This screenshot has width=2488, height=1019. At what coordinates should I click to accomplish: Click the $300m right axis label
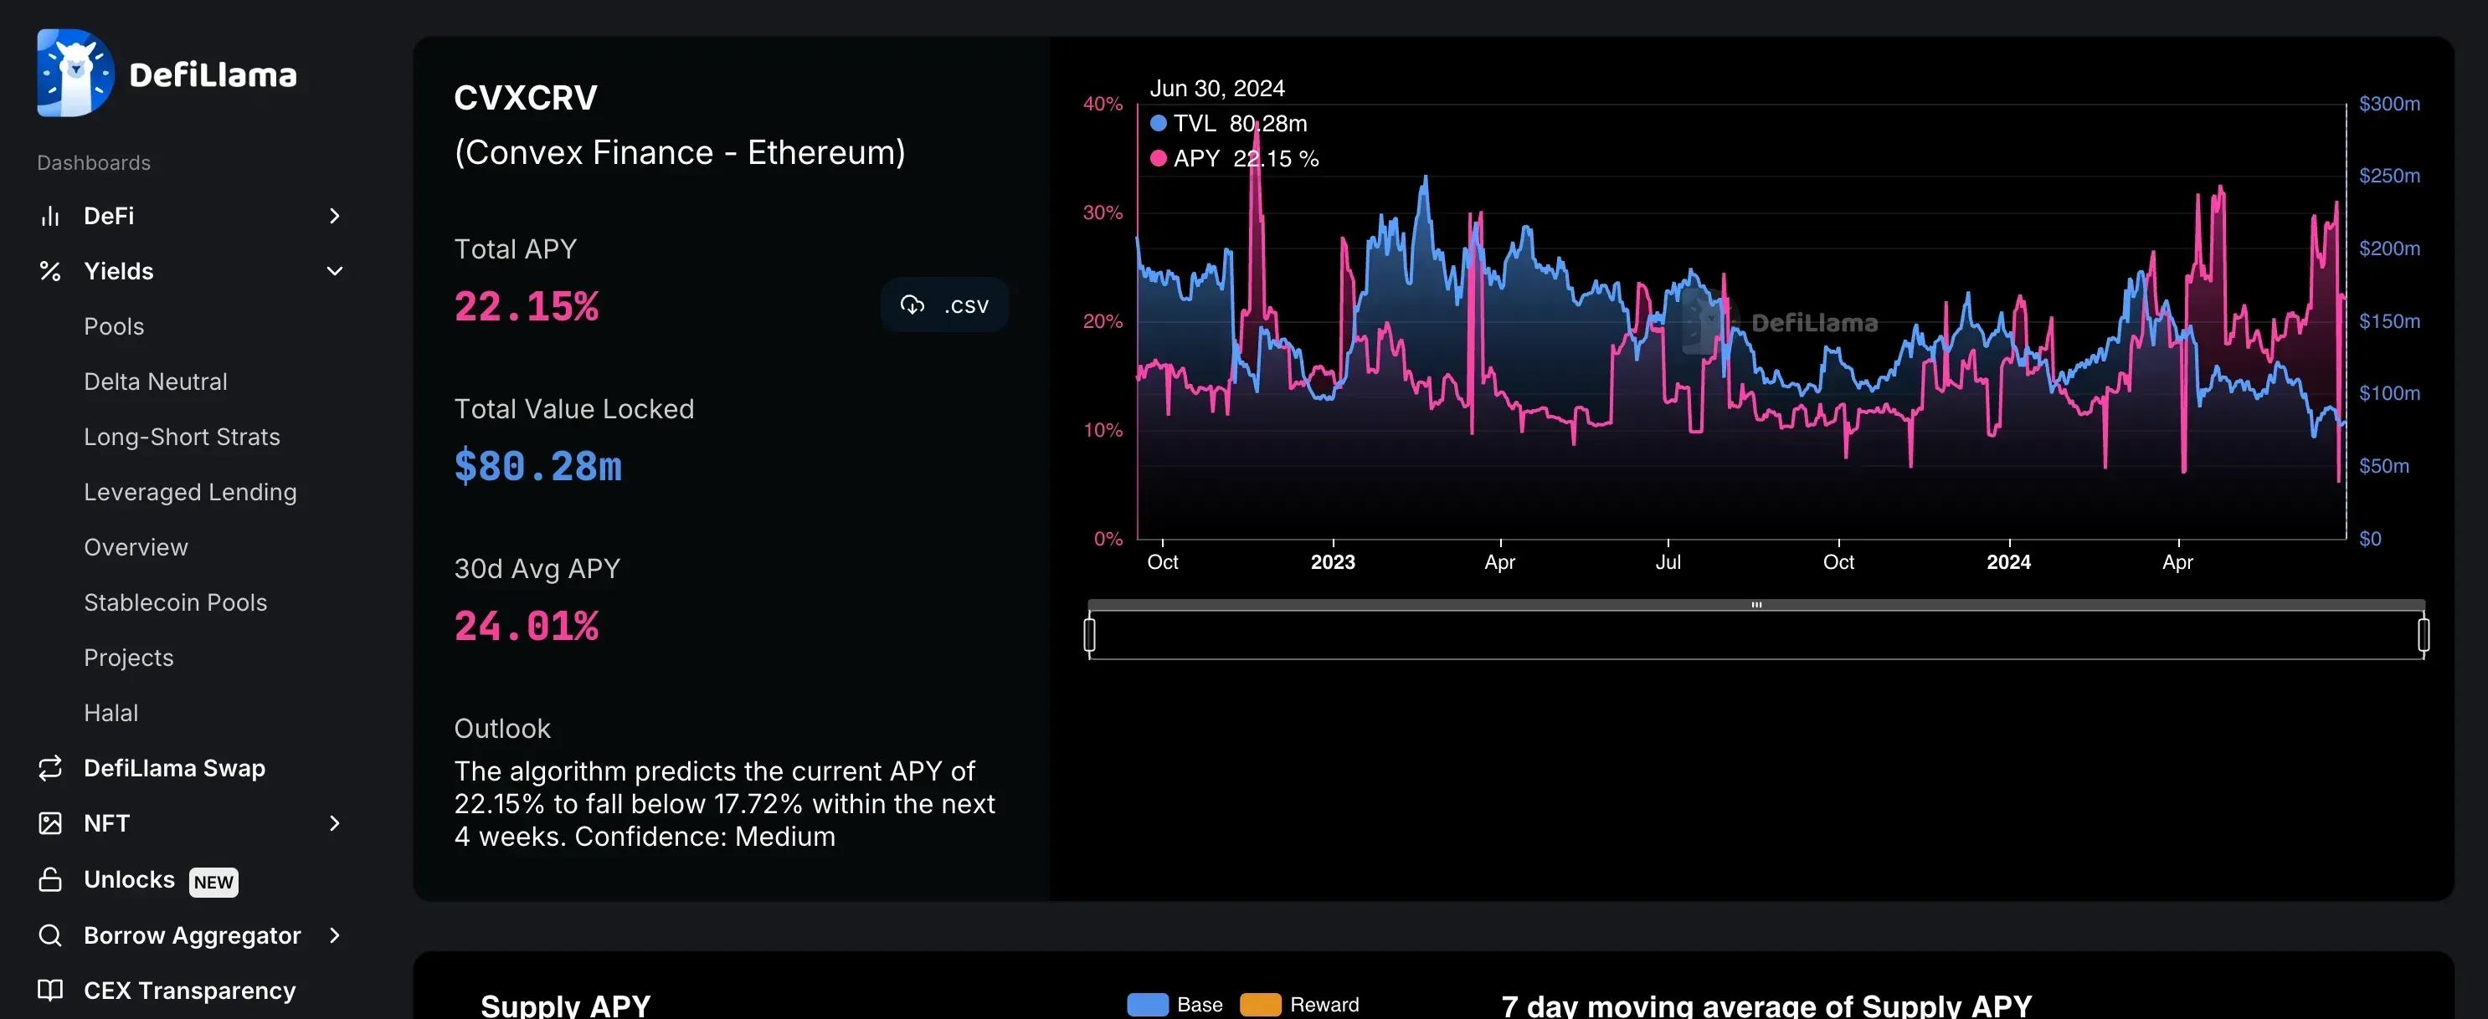[2389, 103]
